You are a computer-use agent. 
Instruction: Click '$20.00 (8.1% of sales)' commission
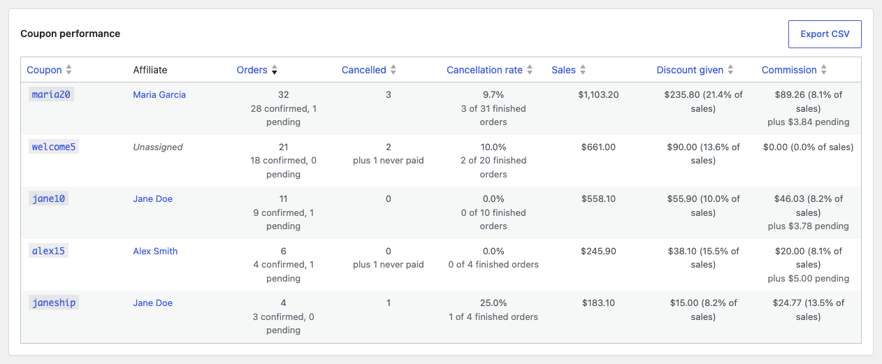coord(809,258)
